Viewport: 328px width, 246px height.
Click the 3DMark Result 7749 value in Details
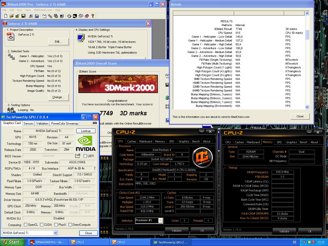pos(239,29)
